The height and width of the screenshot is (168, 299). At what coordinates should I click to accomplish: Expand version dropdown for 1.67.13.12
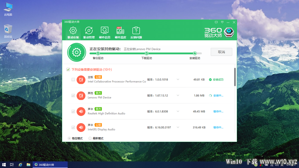(178, 95)
